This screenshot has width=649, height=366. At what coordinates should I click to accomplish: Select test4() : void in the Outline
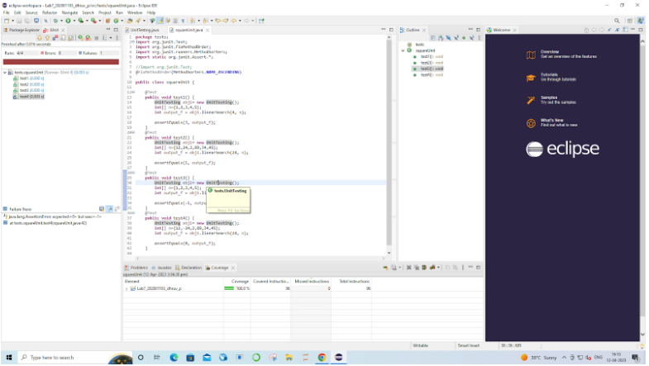point(429,75)
